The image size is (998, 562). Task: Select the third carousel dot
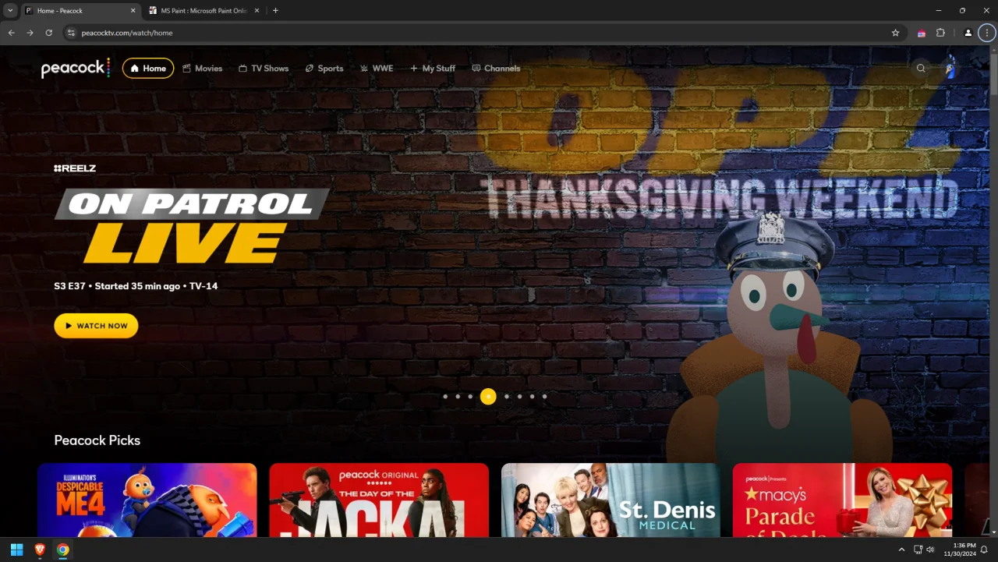tap(470, 397)
